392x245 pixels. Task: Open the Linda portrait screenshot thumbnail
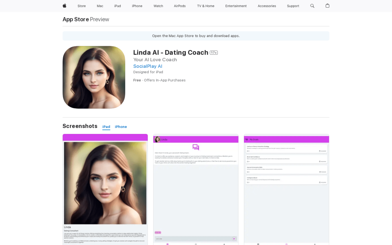pyautogui.click(x=105, y=189)
